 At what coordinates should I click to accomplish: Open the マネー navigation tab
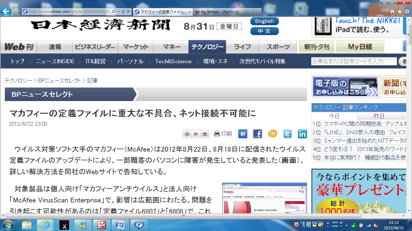coord(171,47)
